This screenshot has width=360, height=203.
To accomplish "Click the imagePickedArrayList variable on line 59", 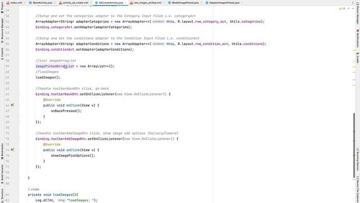I will (55, 67).
